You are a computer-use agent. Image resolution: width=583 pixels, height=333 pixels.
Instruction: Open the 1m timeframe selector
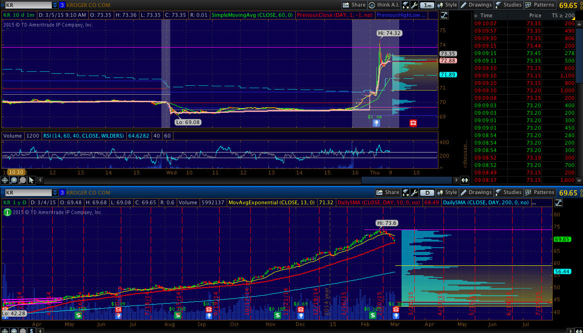tap(427, 5)
